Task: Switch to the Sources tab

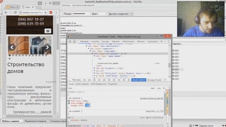Action: [x=105, y=42]
